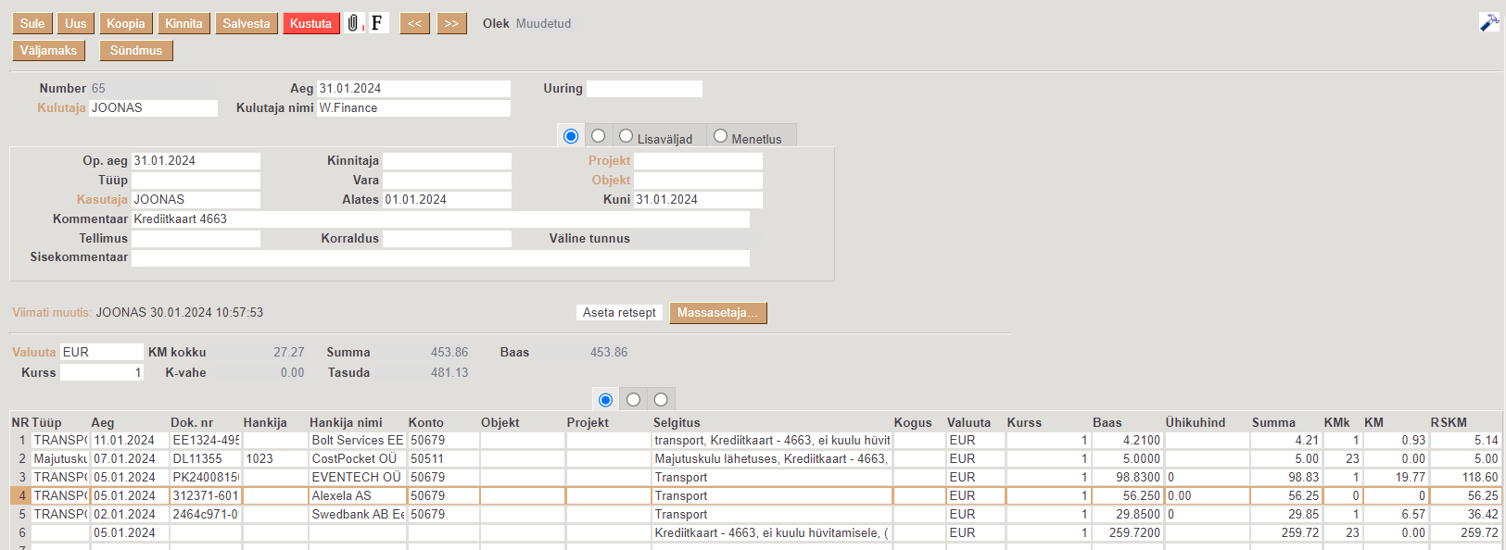Click the Sule button
The height and width of the screenshot is (550, 1506).
(32, 23)
